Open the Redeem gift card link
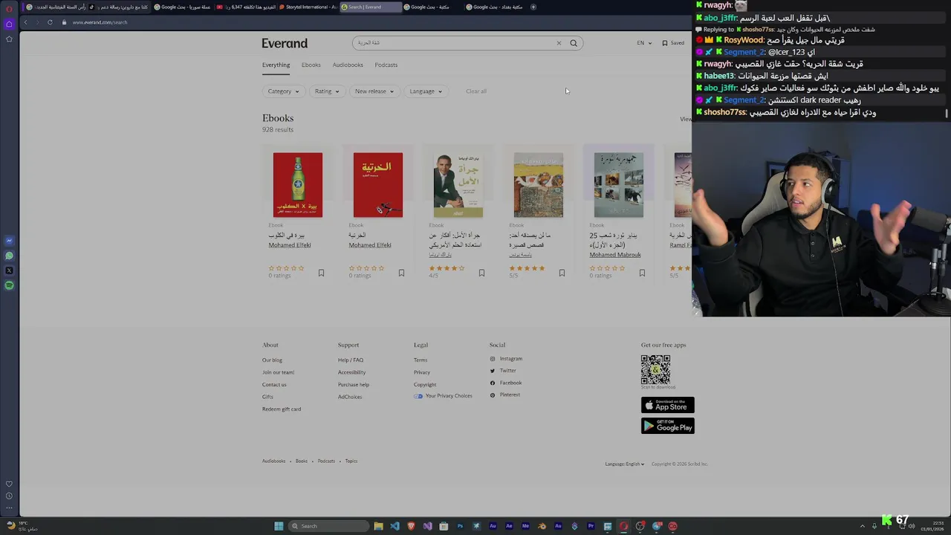 (x=282, y=409)
